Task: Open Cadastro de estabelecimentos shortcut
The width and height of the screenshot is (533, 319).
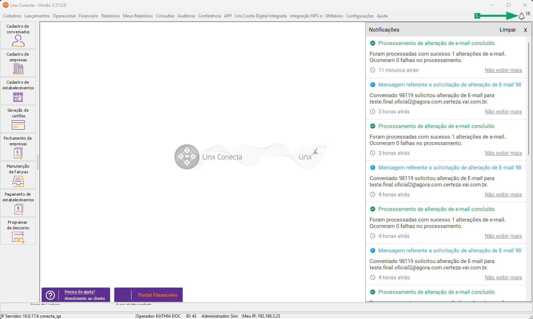Action: click(18, 91)
